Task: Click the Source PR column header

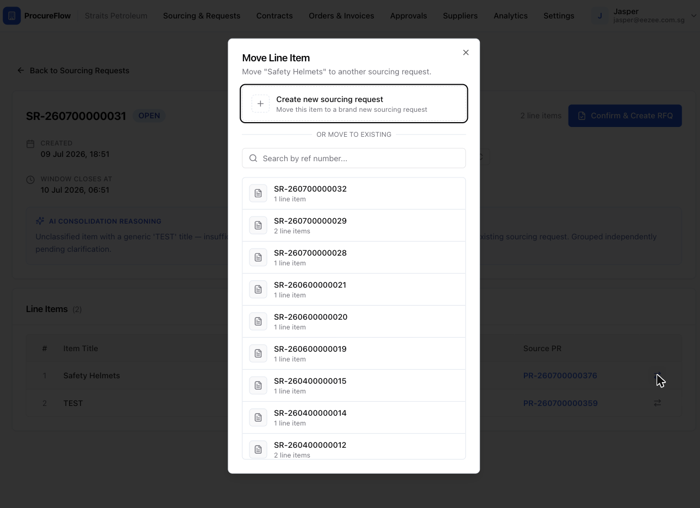Action: [x=542, y=348]
